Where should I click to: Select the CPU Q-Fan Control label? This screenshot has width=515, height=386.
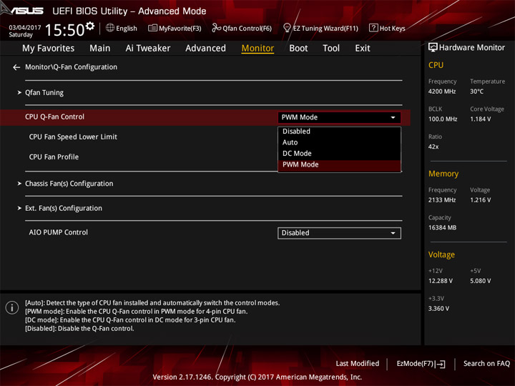click(54, 117)
